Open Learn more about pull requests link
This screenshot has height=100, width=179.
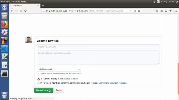pos(113,83)
